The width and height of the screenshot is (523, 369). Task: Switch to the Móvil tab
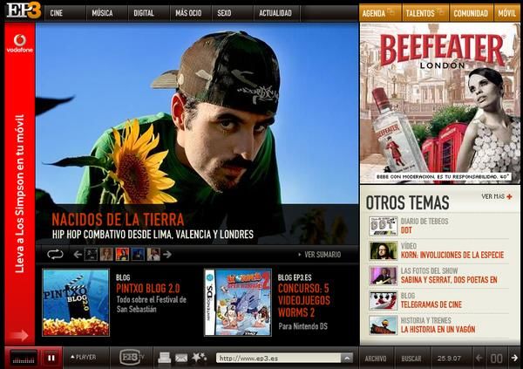coord(506,13)
